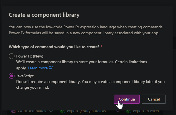This screenshot has height=115, width=176.
Task: Select the Power Fx (New) radio button
Action: [12, 56]
